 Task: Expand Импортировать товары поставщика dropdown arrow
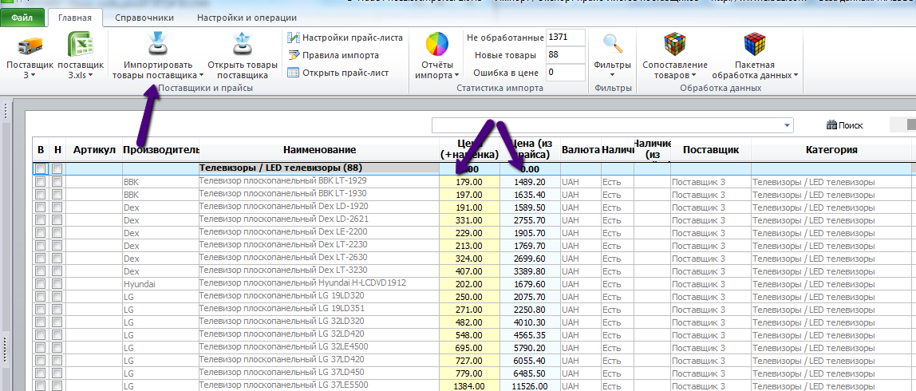click(201, 75)
